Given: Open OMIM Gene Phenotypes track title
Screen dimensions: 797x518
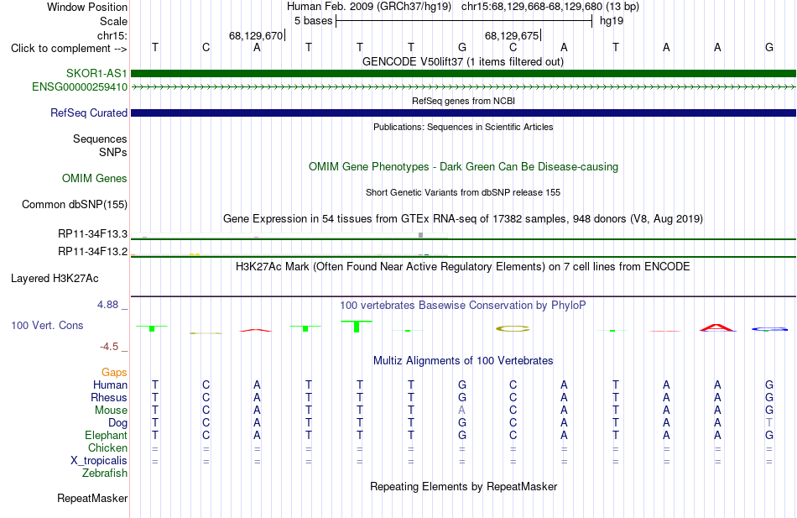Looking at the screenshot, I should click(463, 167).
